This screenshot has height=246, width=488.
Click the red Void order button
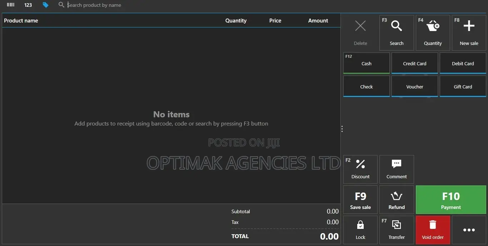(x=433, y=230)
